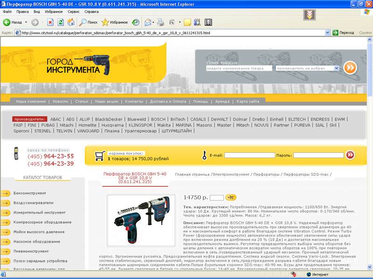Click the Mail envelope toolbar icon

[148, 22]
